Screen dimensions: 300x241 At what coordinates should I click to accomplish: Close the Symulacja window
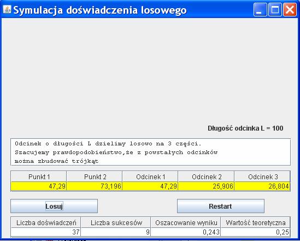(x=290, y=9)
